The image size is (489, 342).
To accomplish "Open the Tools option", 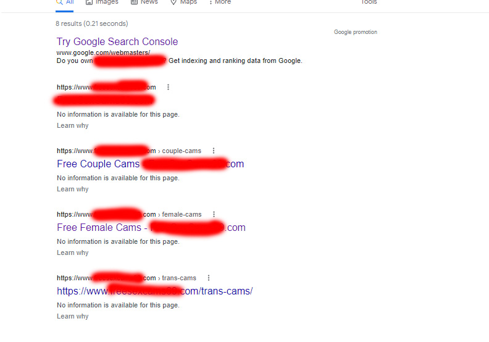I will click(x=369, y=2).
